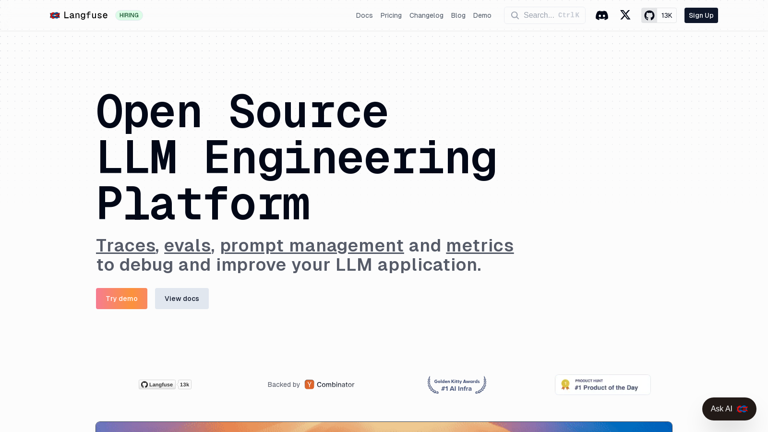
Task: Open Discord via the Discord icon
Action: point(602,15)
